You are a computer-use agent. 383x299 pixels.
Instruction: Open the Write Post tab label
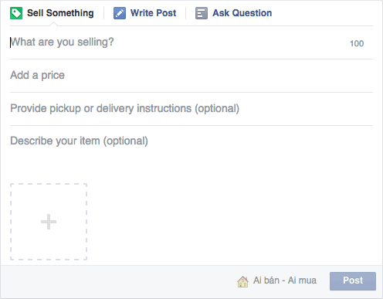pos(153,13)
